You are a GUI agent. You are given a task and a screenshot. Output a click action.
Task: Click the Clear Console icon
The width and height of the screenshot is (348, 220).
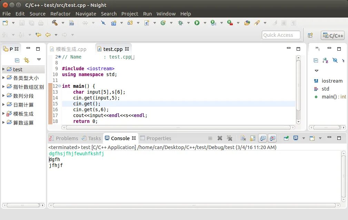[x=243, y=138]
